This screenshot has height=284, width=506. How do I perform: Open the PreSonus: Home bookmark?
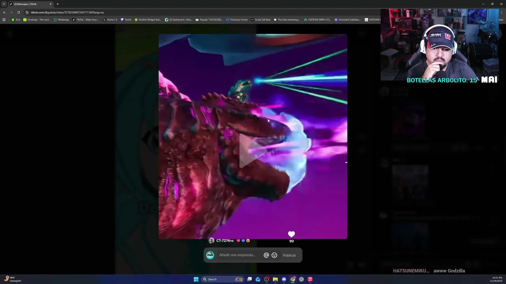tap(237, 20)
